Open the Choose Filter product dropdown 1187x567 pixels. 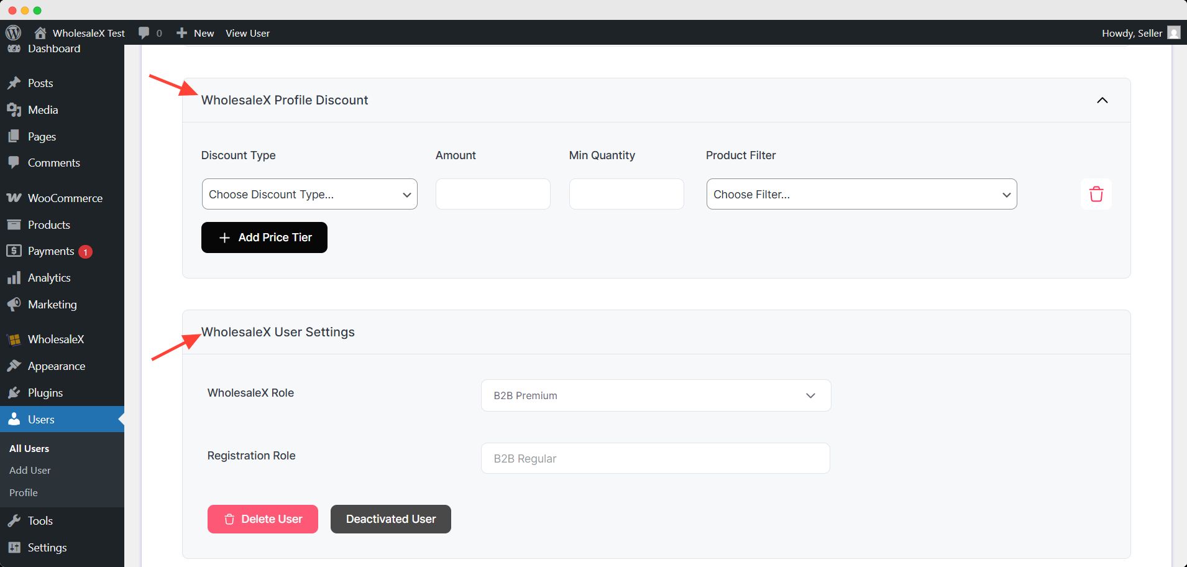pos(861,194)
